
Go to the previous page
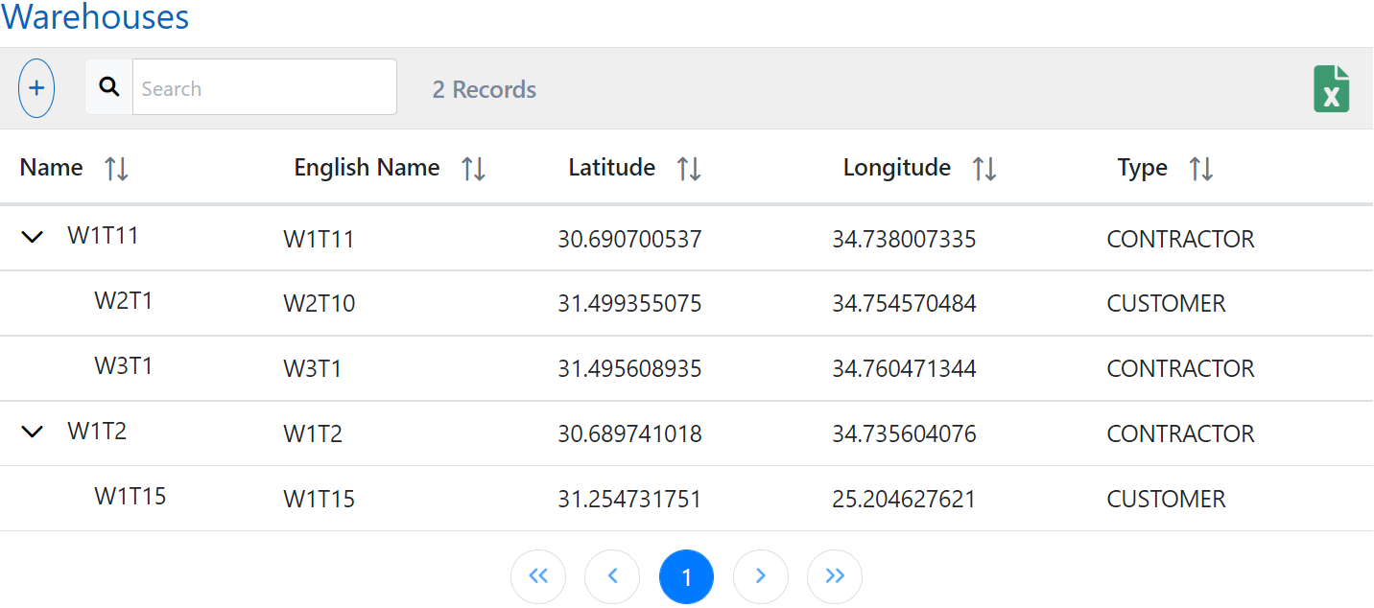pos(612,576)
